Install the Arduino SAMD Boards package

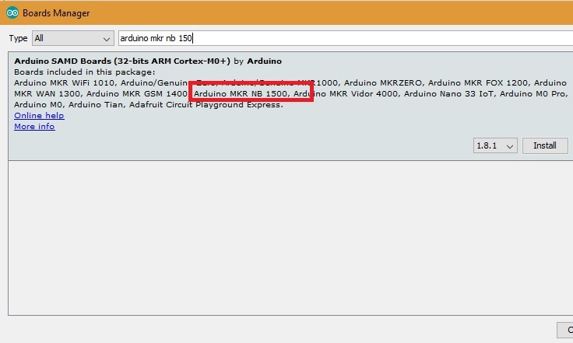tap(545, 145)
